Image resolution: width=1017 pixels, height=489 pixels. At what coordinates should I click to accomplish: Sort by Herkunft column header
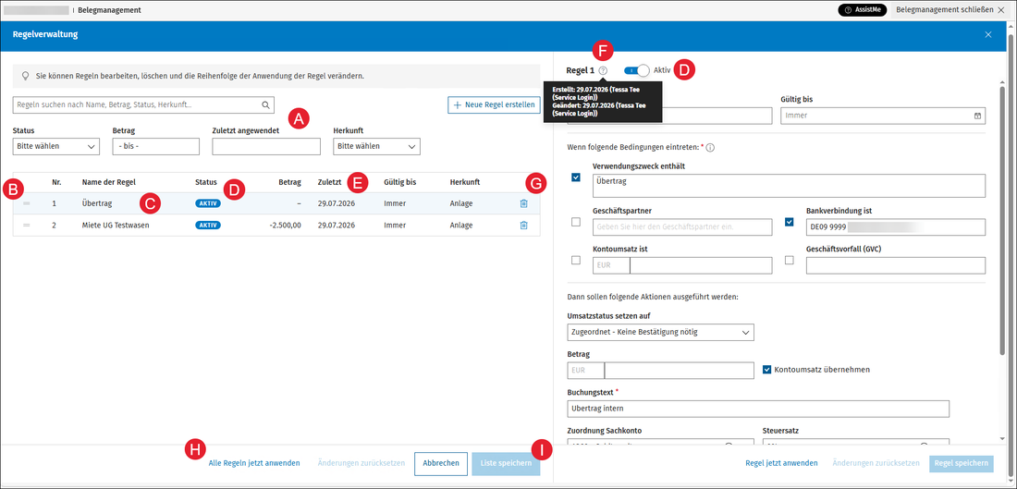[x=464, y=182]
